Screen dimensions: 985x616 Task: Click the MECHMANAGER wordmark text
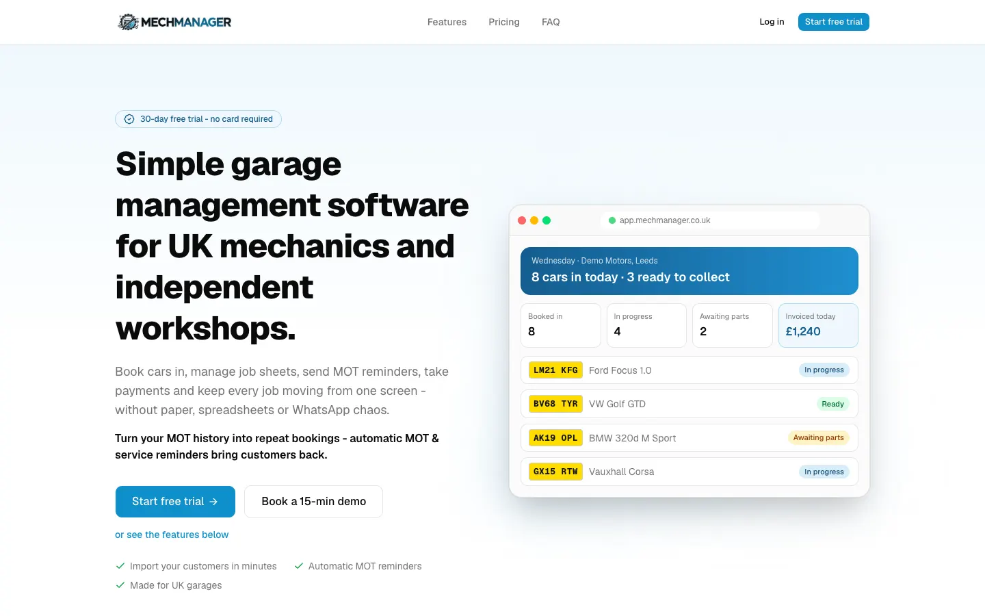pos(186,22)
